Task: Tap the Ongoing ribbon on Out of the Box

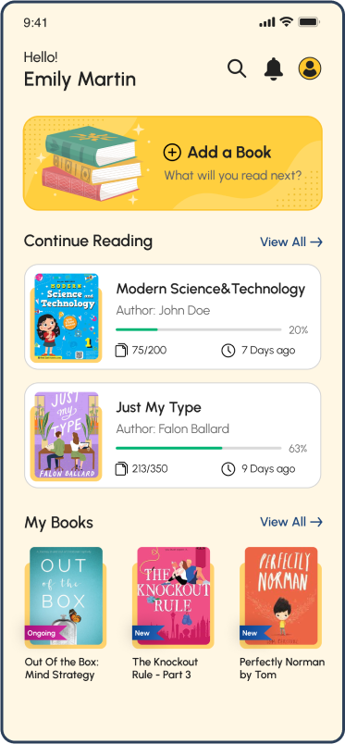Action: (x=44, y=633)
